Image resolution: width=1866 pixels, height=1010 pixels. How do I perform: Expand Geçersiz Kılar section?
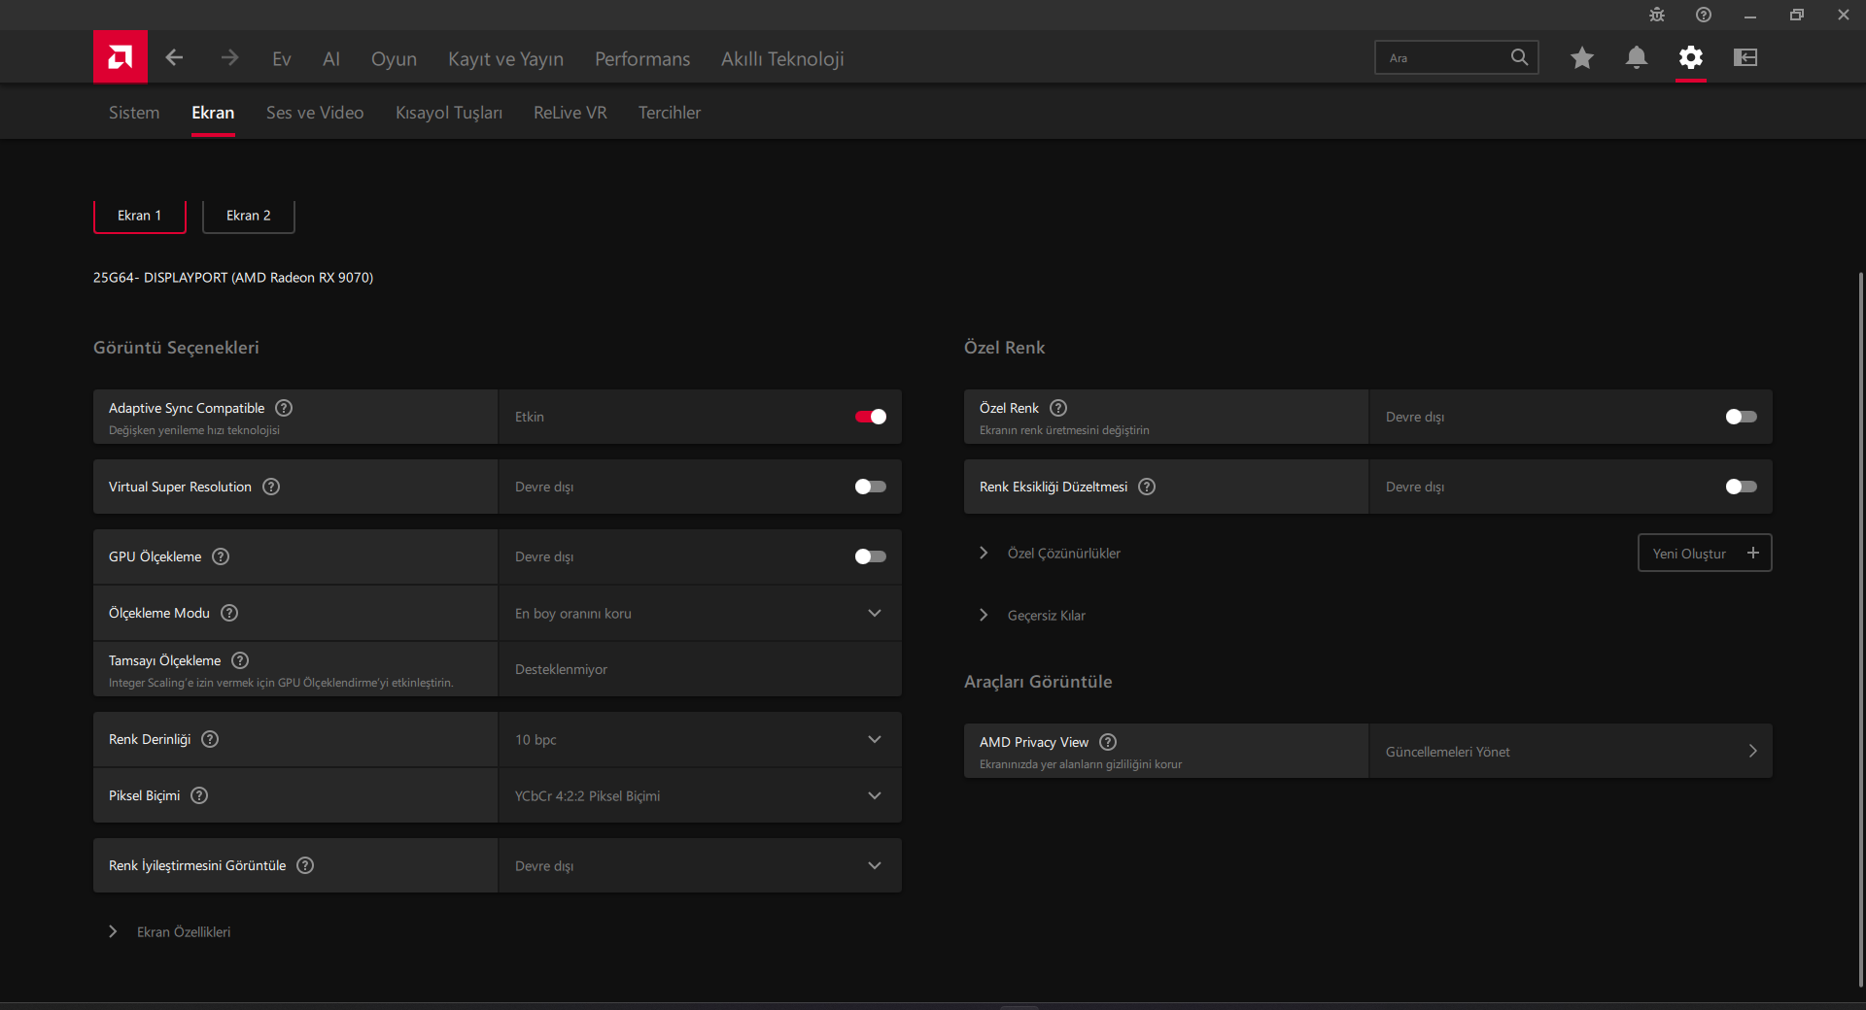point(1034,615)
